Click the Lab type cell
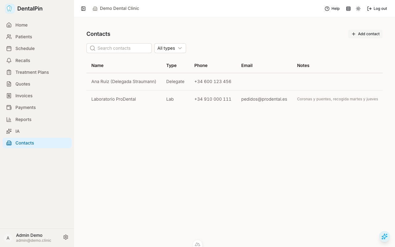 tap(170, 99)
